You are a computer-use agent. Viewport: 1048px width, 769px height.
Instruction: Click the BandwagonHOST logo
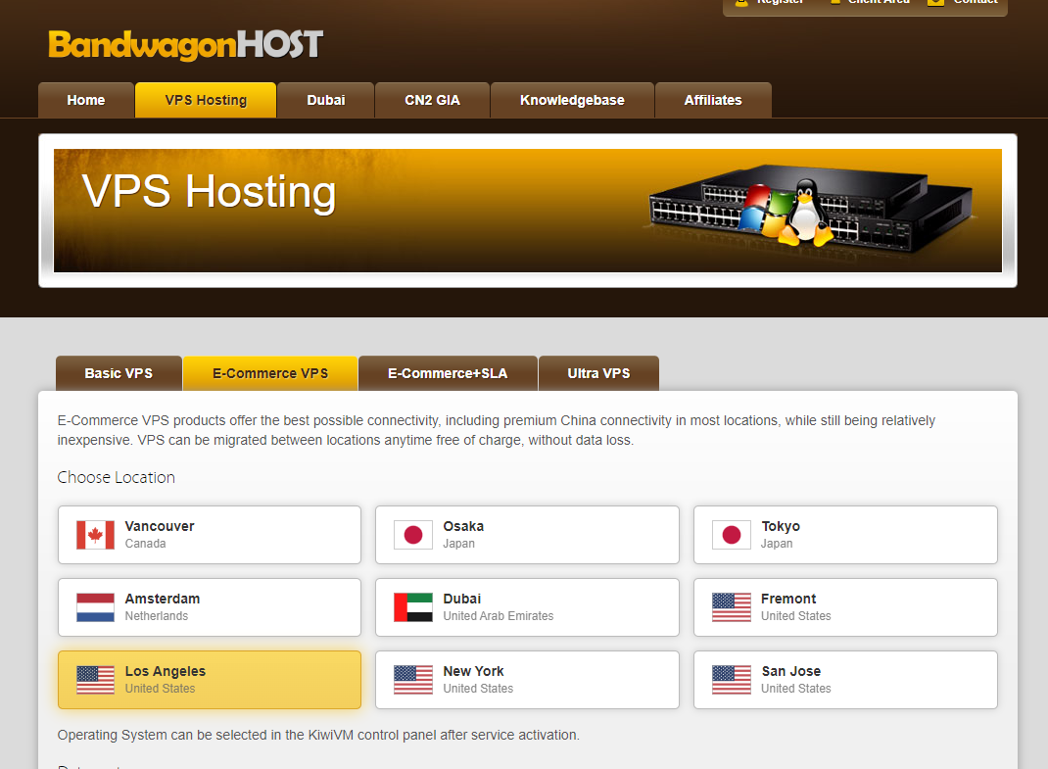click(x=186, y=45)
